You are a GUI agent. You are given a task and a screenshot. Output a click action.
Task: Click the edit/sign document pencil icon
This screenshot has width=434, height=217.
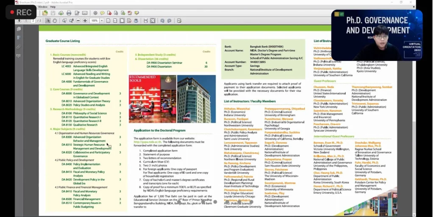click(x=77, y=13)
